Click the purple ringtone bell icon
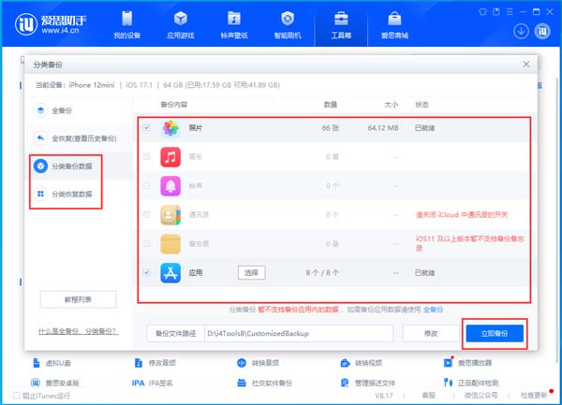562x405 pixels. point(170,186)
